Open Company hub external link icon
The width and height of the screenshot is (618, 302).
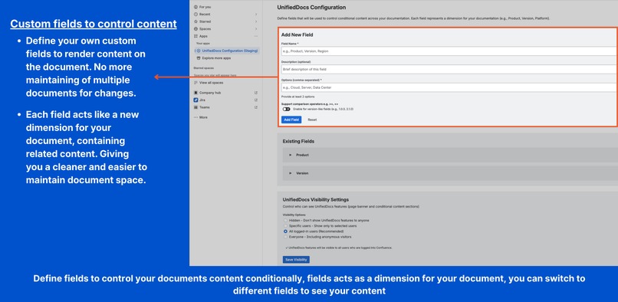pyautogui.click(x=256, y=93)
